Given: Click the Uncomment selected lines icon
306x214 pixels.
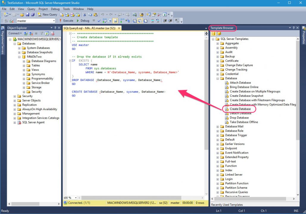Looking at the screenshot, I should click(x=158, y=21).
